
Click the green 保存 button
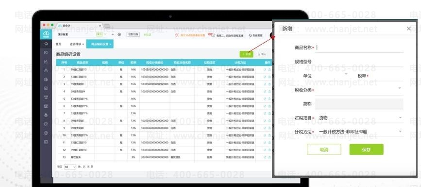(366, 150)
